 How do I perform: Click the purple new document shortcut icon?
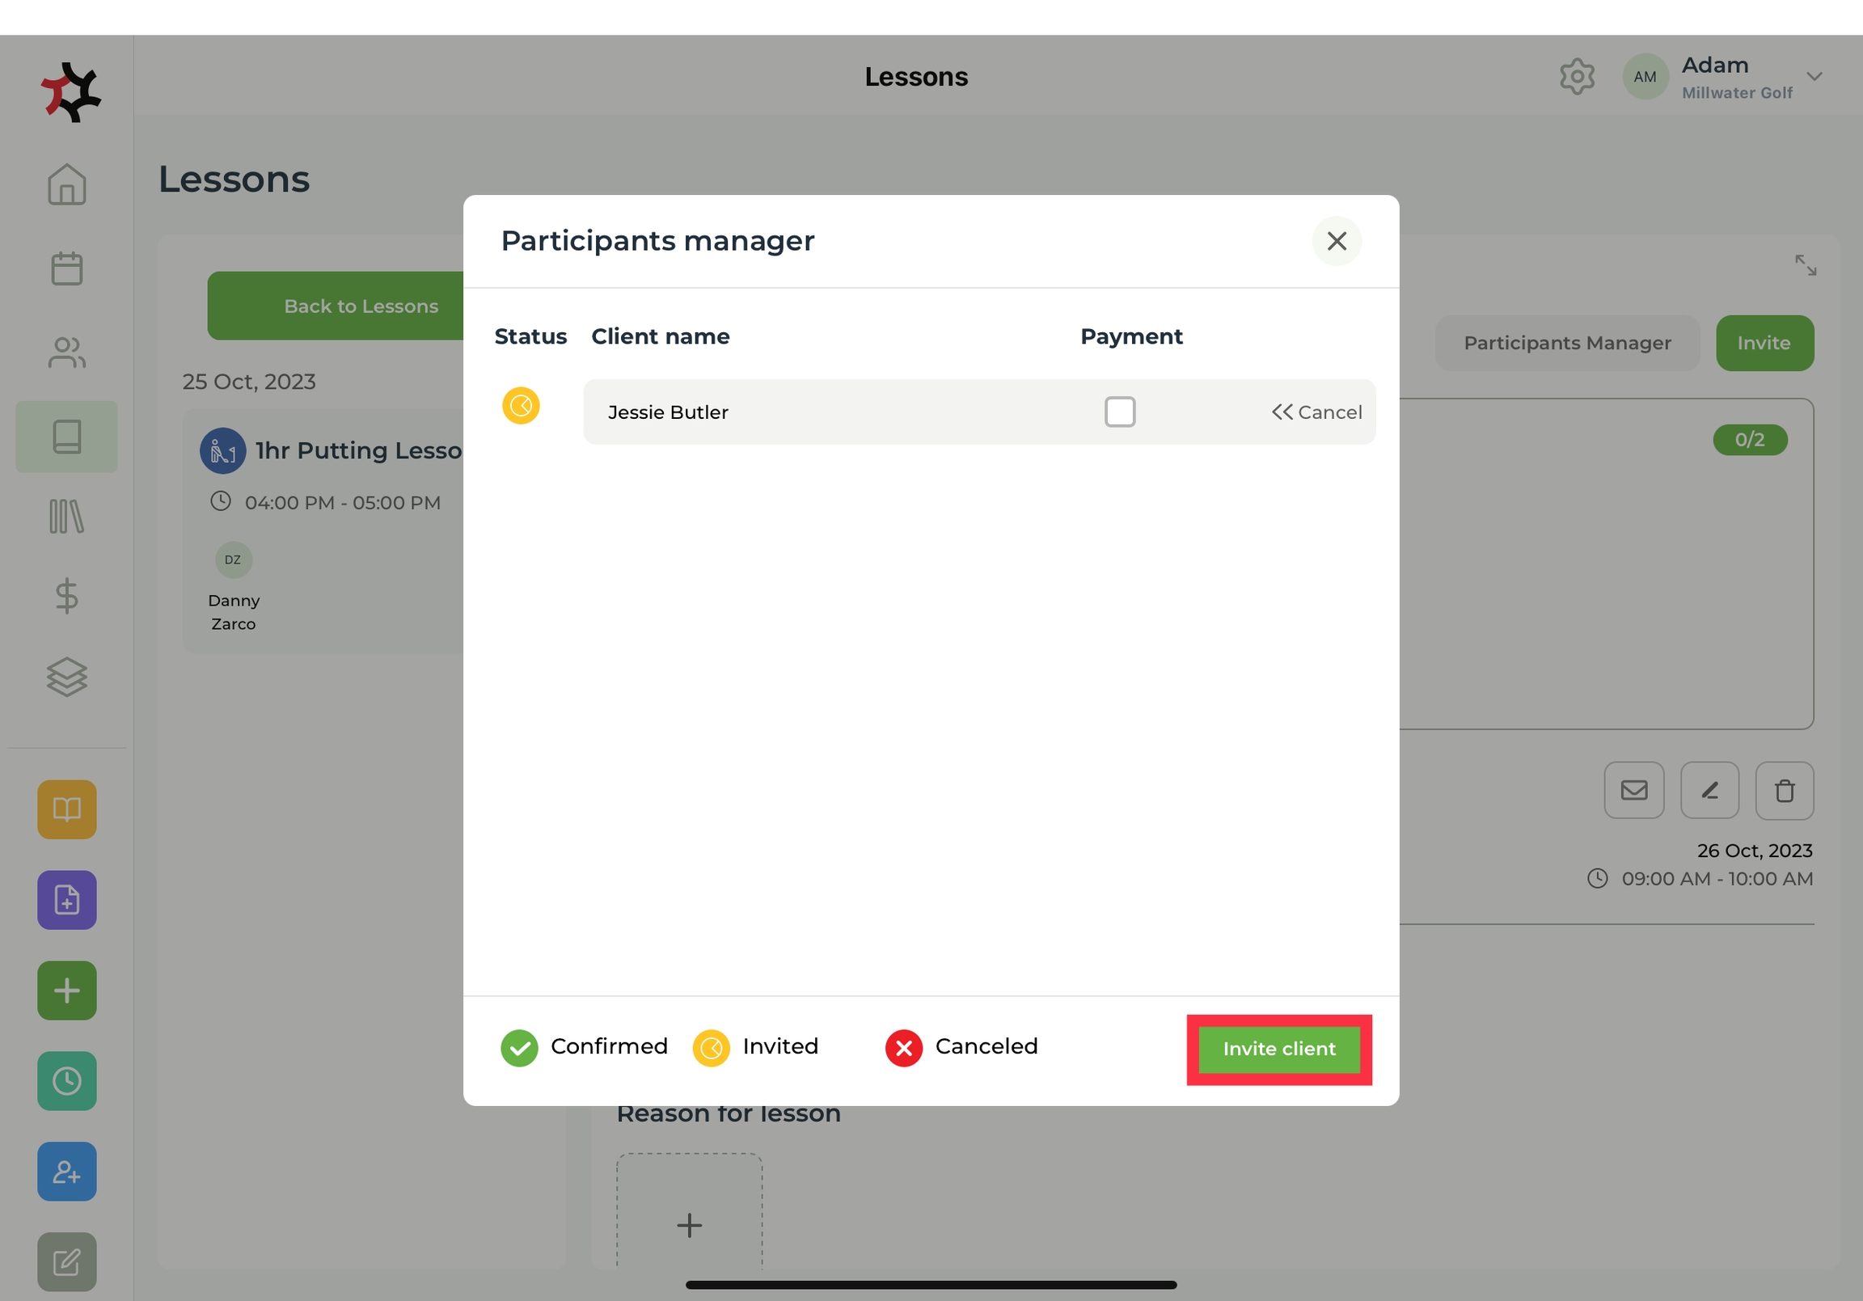tap(66, 900)
